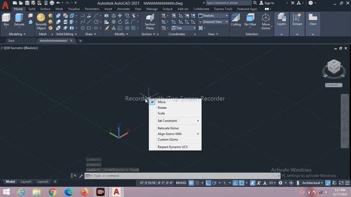Expand the Modeling panel
The width and height of the screenshot is (351, 197).
click(x=17, y=34)
